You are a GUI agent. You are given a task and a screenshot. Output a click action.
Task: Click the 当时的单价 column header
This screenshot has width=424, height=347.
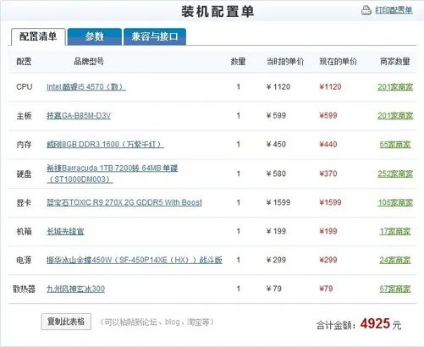click(x=285, y=62)
